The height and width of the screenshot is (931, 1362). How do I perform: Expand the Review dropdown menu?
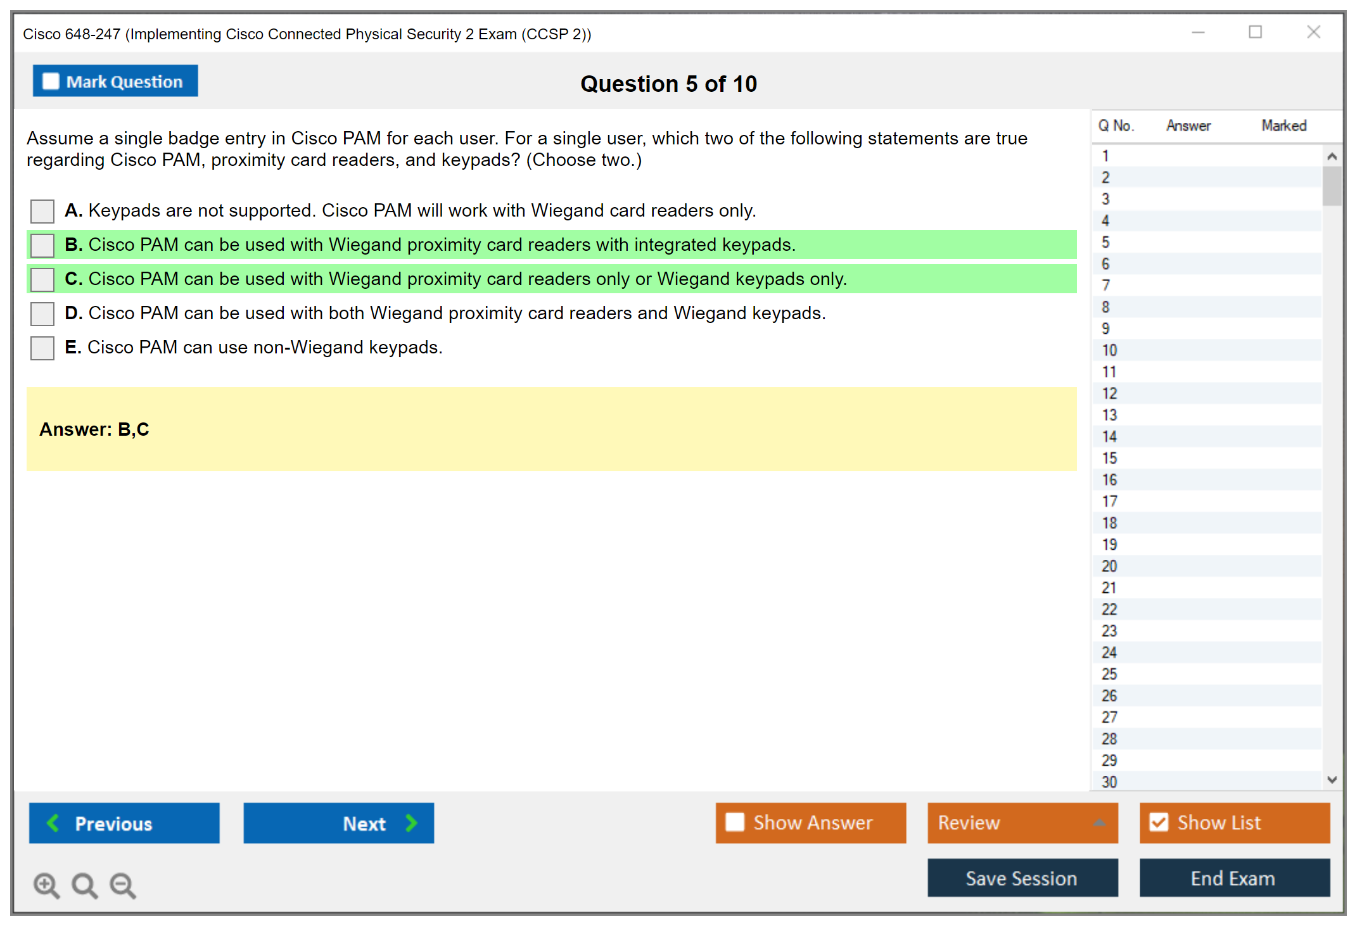coord(1022,823)
